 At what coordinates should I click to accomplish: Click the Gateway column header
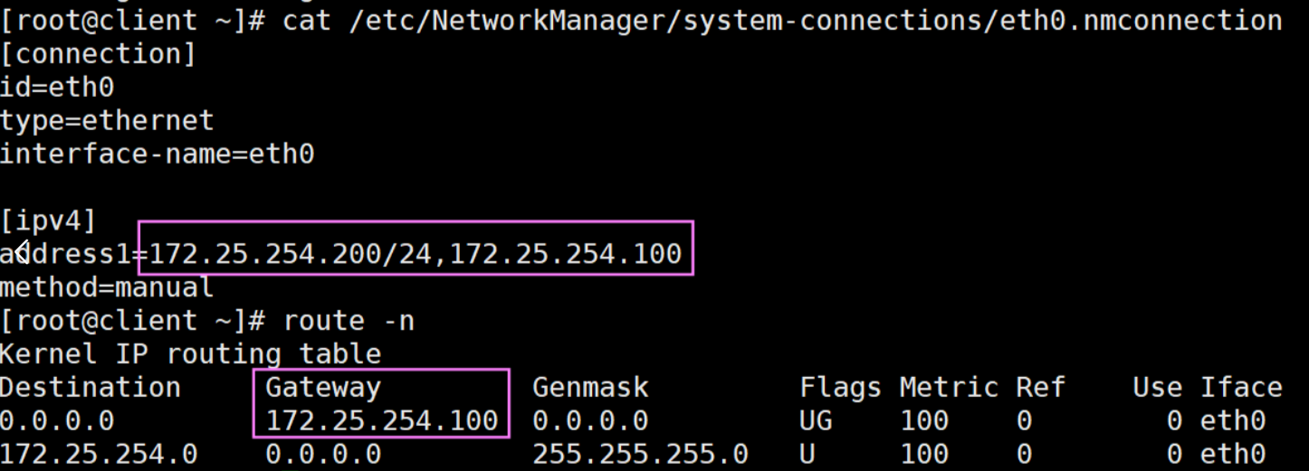coord(323,387)
